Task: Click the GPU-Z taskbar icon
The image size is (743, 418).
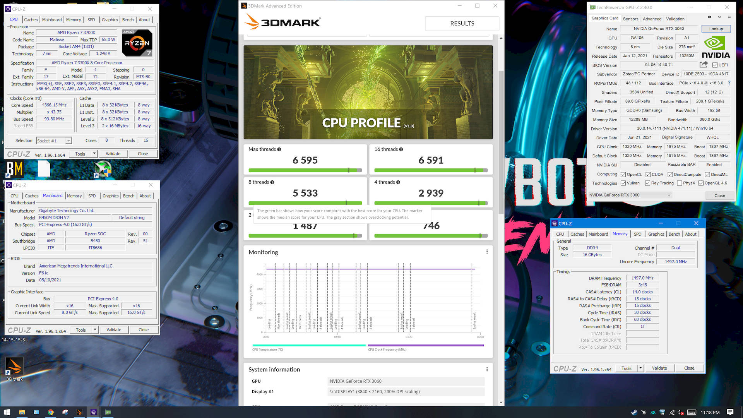Action: [108, 412]
